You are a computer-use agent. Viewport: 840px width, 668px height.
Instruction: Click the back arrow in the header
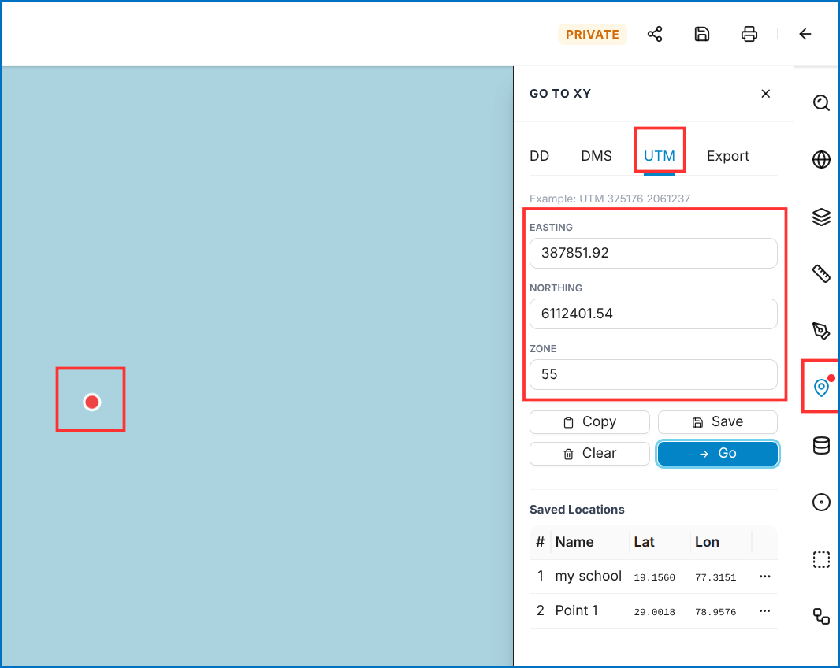coord(805,34)
